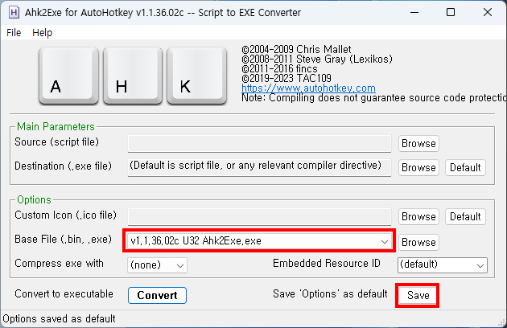Click the Custom Icon input field
This screenshot has width=507, height=328.
(259, 216)
